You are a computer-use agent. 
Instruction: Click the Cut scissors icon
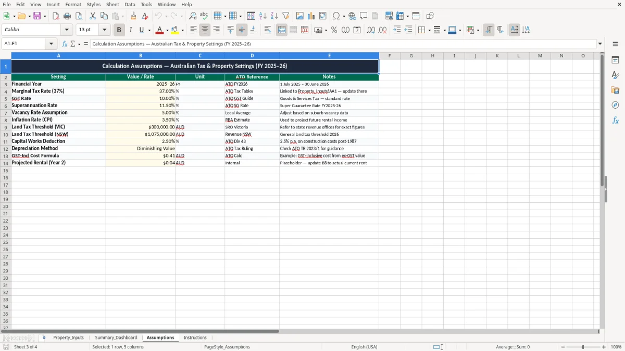(x=93, y=16)
